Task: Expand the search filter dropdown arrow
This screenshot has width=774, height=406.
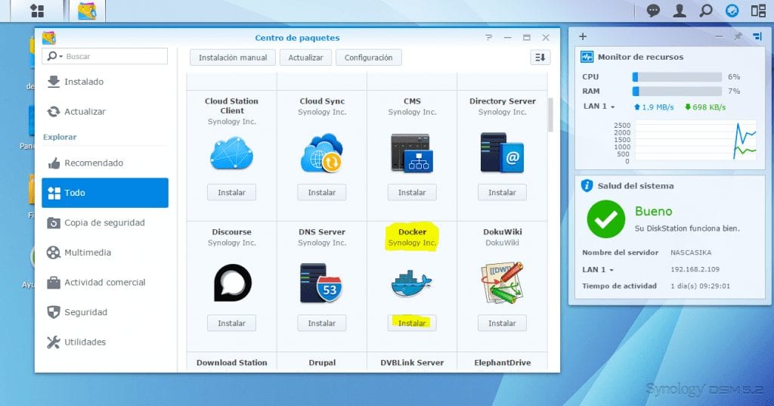Action: (61, 57)
